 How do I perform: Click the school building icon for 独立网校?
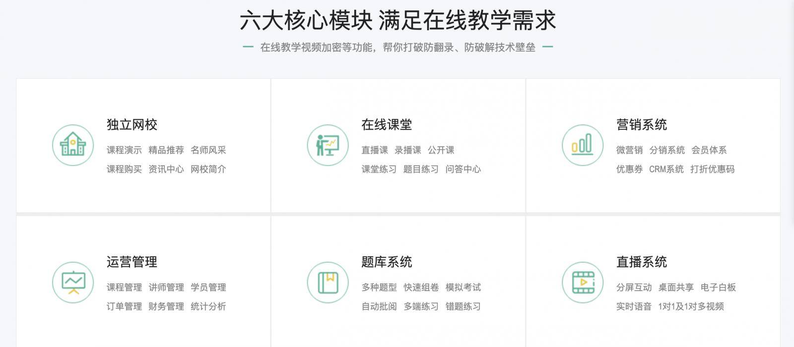(73, 145)
